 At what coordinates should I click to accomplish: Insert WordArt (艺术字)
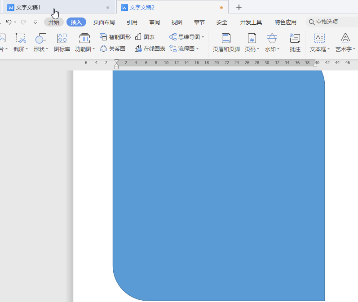(345, 43)
